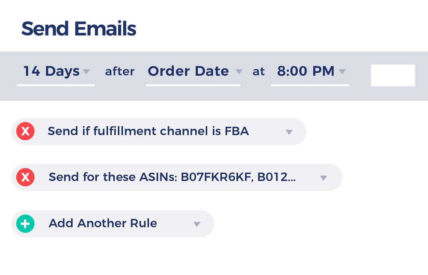Expand the Add Another Rule options chevron
Viewport: 428px width, 275px height.
[x=196, y=223]
